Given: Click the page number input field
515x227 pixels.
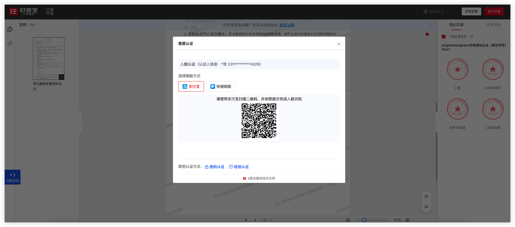Looking at the screenshot, I should [255, 220].
